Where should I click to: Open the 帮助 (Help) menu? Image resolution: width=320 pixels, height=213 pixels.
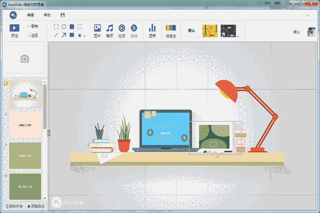[47, 15]
